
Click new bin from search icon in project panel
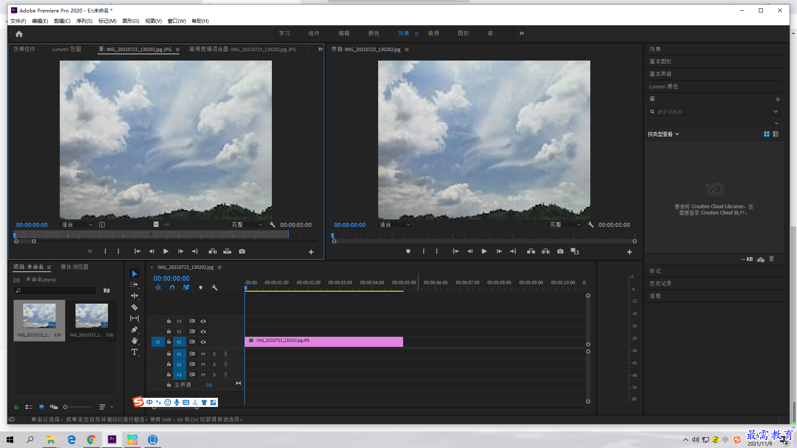pyautogui.click(x=107, y=290)
